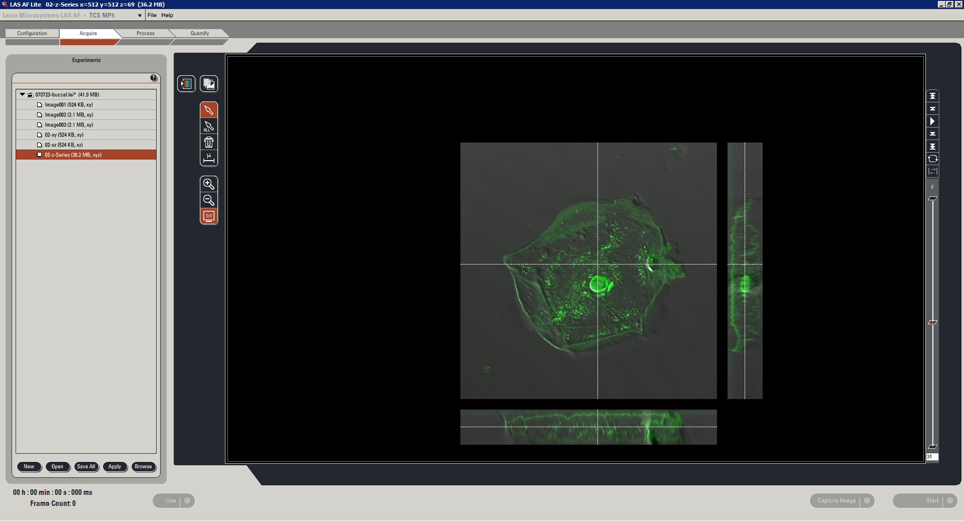This screenshot has width=964, height=522.
Task: Choose the Select All arrow tool
Action: [x=209, y=126]
